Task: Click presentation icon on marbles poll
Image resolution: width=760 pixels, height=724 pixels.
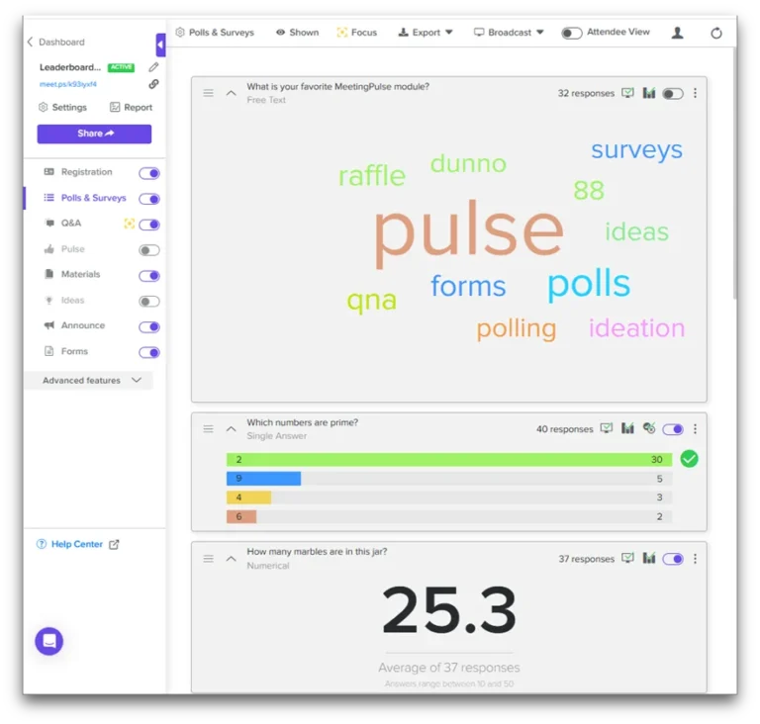Action: [x=627, y=558]
